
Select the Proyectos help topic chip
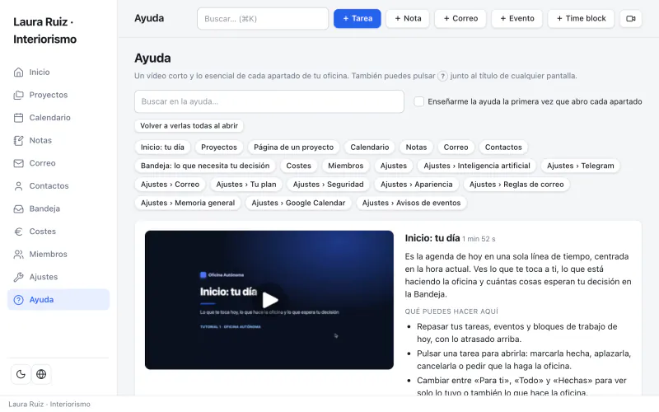coord(219,147)
